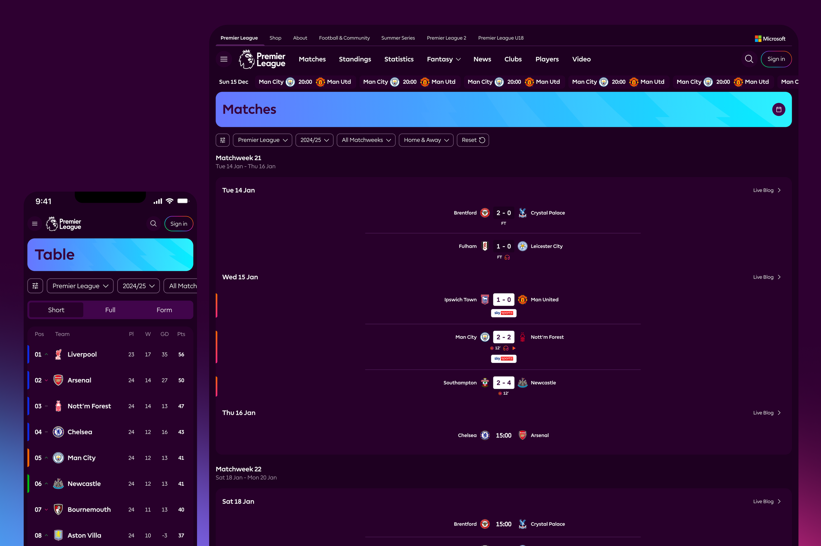Click sky sports badge under Man City match
This screenshot has height=546, width=821.
(503, 359)
